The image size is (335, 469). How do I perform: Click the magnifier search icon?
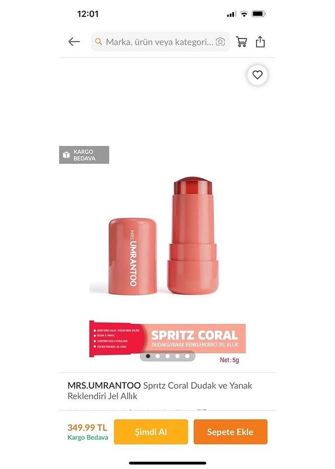pyautogui.click(x=99, y=42)
